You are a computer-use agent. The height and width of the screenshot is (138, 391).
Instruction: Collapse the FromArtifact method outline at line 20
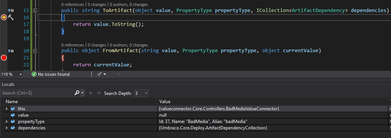click(x=35, y=51)
